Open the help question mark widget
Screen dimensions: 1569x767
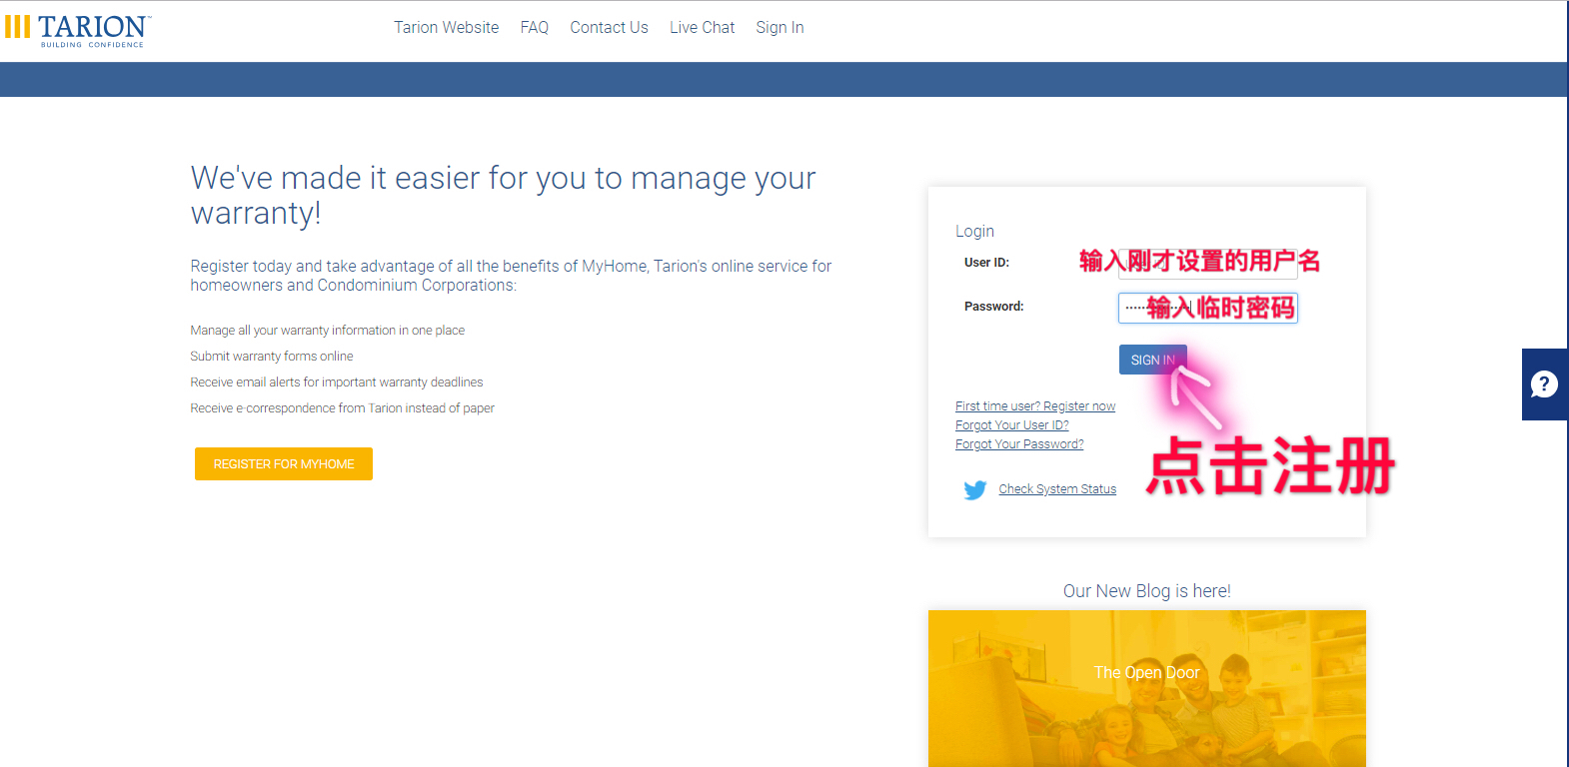[x=1544, y=384]
